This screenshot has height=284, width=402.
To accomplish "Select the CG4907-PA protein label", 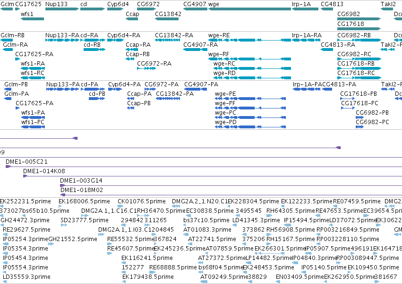I will (x=201, y=84).
